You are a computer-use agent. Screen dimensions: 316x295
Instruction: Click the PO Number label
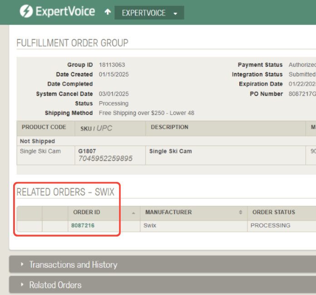click(x=266, y=93)
